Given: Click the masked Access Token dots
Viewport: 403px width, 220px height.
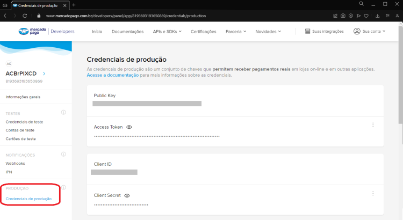Looking at the screenshot, I should [x=157, y=136].
